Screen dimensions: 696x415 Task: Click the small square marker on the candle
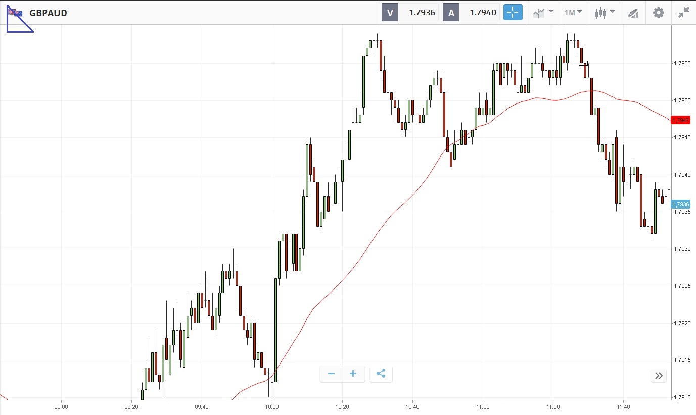point(583,63)
